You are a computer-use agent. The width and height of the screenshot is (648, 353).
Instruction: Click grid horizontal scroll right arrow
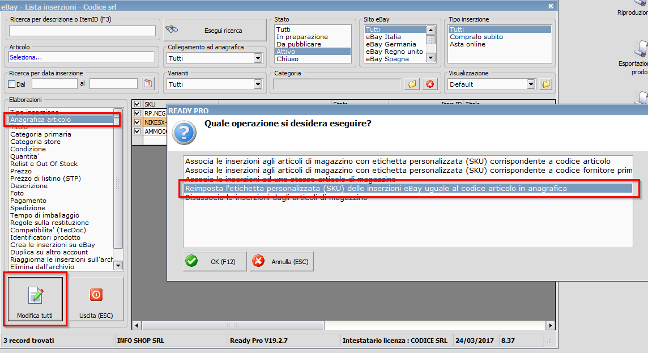point(550,325)
